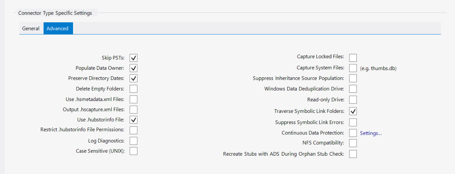
Task: Tick Capture System Files checkbox
Action: coord(353,68)
